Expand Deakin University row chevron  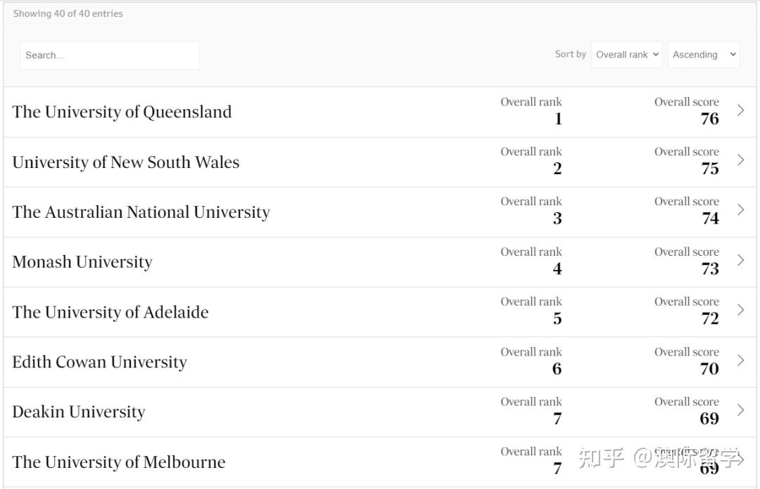(x=740, y=410)
